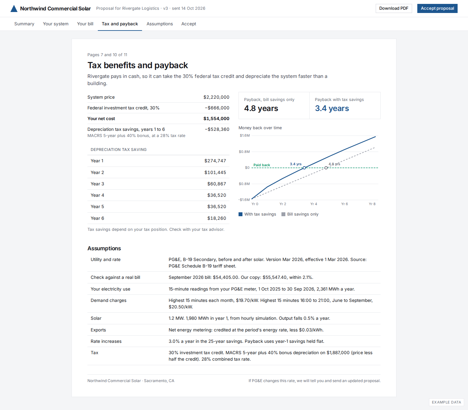Click the Your electricity use row label

pos(110,289)
